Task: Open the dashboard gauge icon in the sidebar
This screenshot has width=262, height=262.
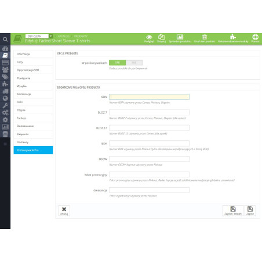Action: (x=5, y=49)
